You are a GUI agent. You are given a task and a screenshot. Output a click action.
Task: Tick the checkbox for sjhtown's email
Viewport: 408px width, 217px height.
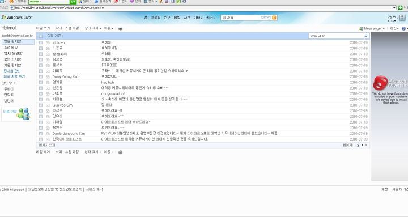(x=41, y=42)
